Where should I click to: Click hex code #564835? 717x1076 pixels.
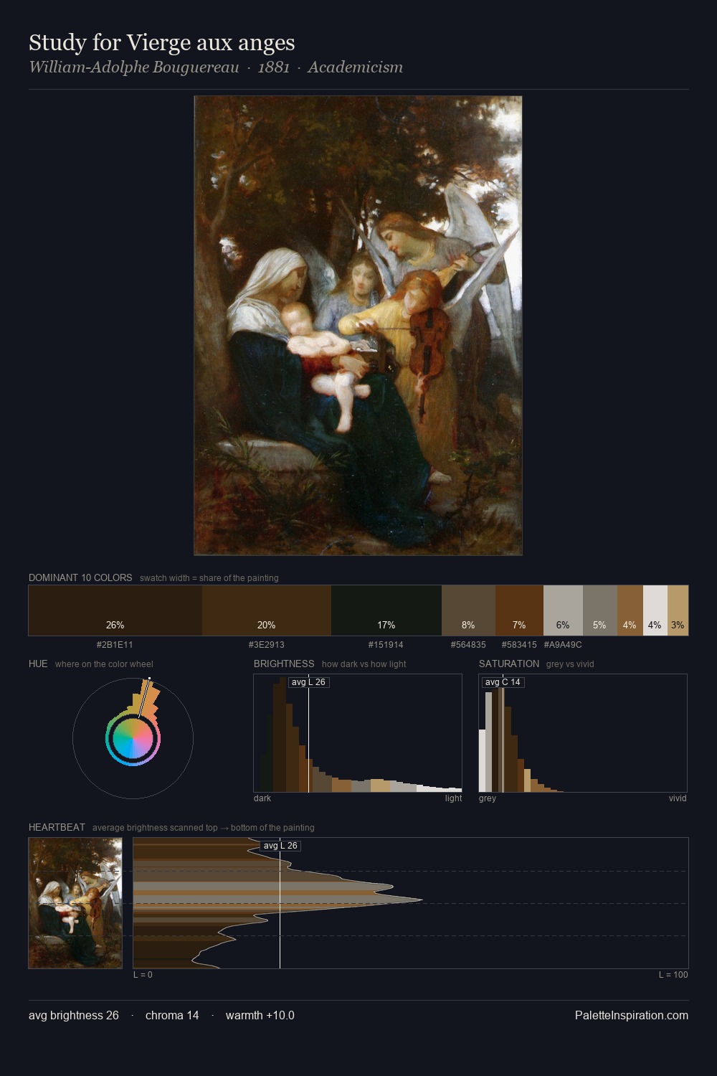click(468, 645)
